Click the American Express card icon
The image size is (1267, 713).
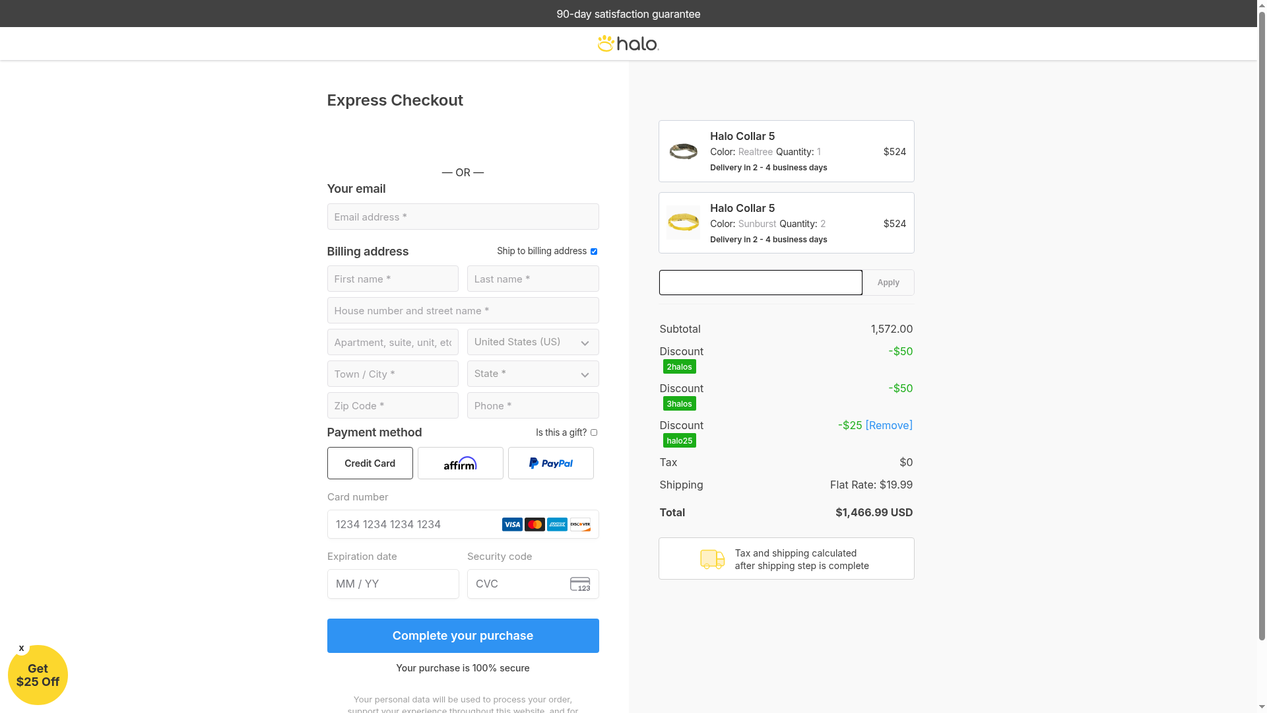tap(557, 525)
